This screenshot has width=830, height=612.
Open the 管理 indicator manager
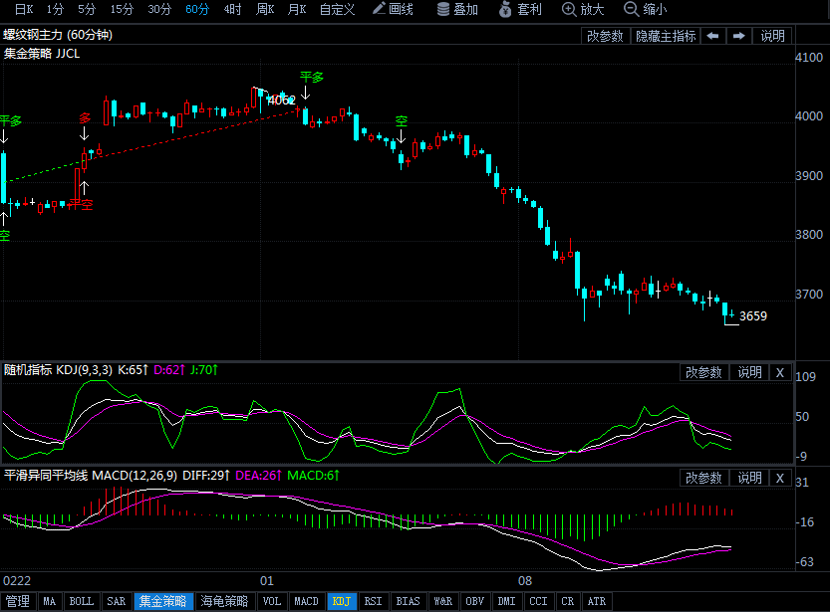[18, 601]
